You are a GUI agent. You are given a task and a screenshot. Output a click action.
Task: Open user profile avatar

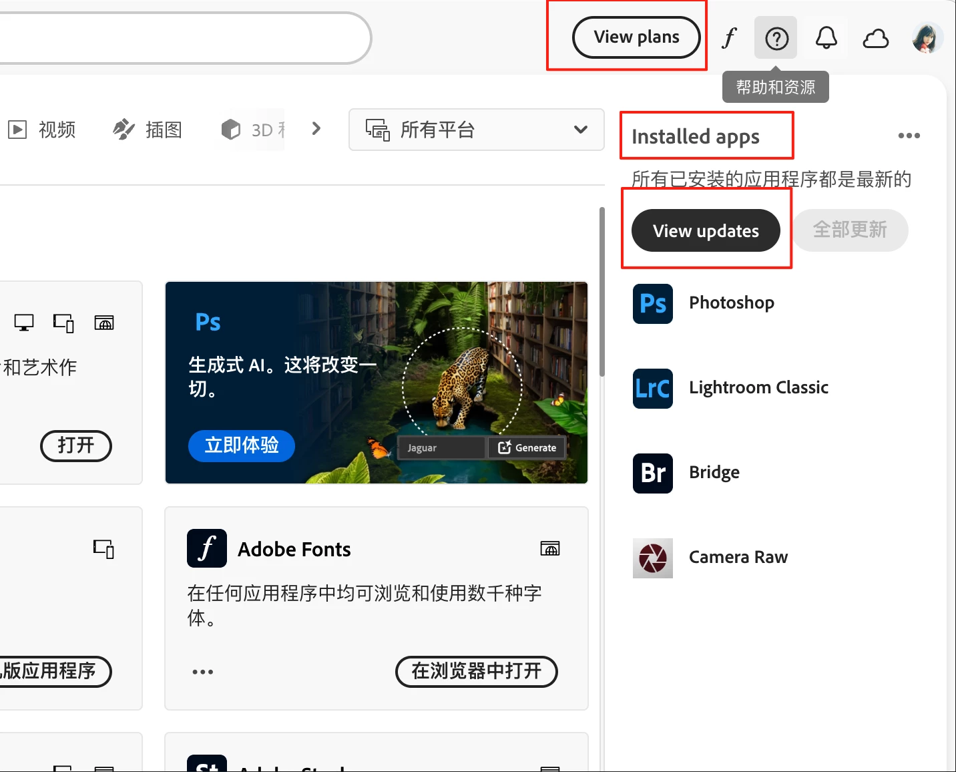point(928,38)
